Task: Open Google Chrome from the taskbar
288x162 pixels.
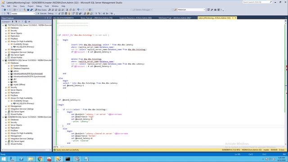Action: [x=40, y=159]
